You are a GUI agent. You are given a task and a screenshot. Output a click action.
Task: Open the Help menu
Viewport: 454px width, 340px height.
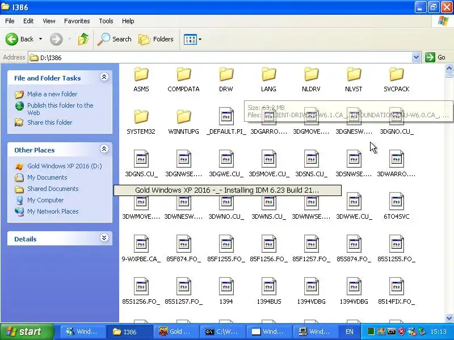[128, 21]
